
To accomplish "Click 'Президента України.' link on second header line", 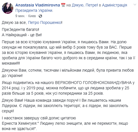I will click(34, 10).
